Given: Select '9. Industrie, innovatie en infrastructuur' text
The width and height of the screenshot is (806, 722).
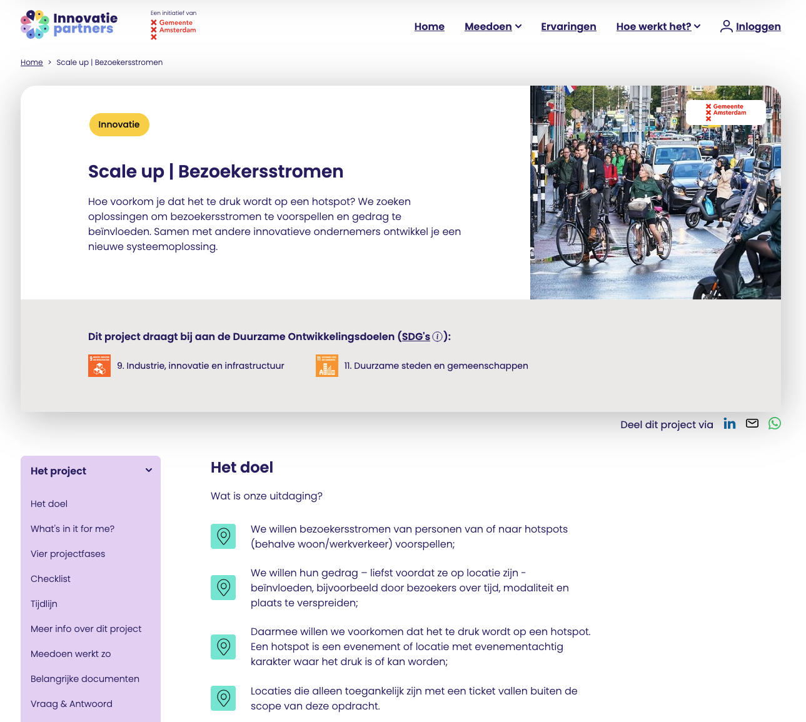Looking at the screenshot, I should (x=201, y=366).
